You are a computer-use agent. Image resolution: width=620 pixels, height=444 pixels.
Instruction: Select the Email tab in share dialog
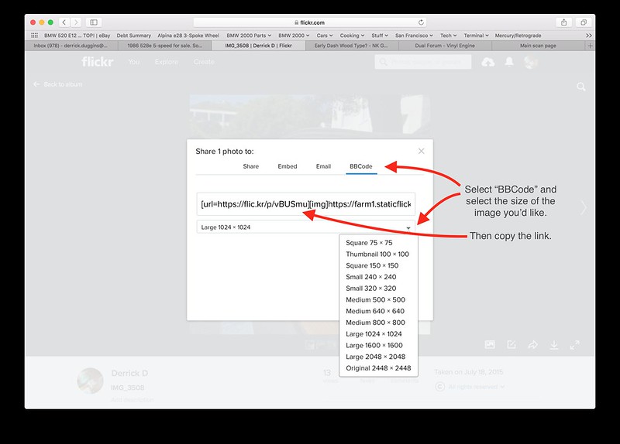[323, 166]
